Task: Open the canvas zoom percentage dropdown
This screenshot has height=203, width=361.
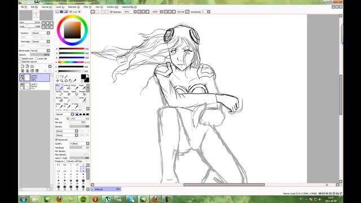Action: point(135,12)
